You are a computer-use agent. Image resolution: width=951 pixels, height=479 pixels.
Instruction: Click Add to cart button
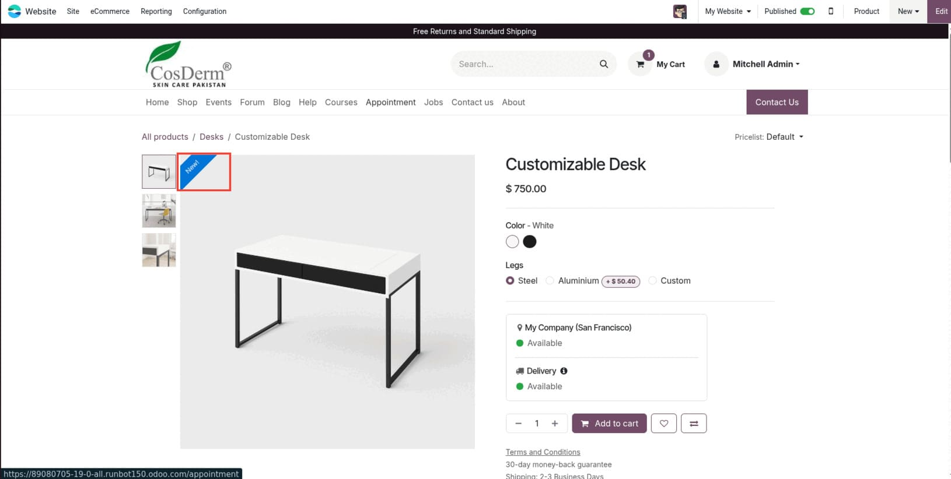coord(609,424)
